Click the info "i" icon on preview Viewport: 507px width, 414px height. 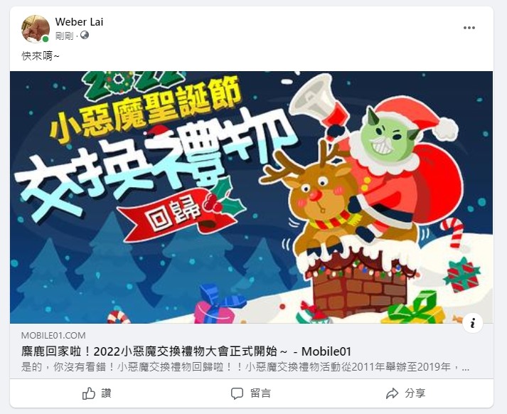(x=472, y=322)
